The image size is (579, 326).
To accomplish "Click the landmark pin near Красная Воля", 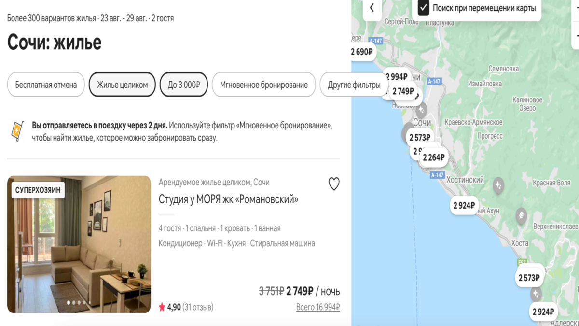I will [x=498, y=185].
